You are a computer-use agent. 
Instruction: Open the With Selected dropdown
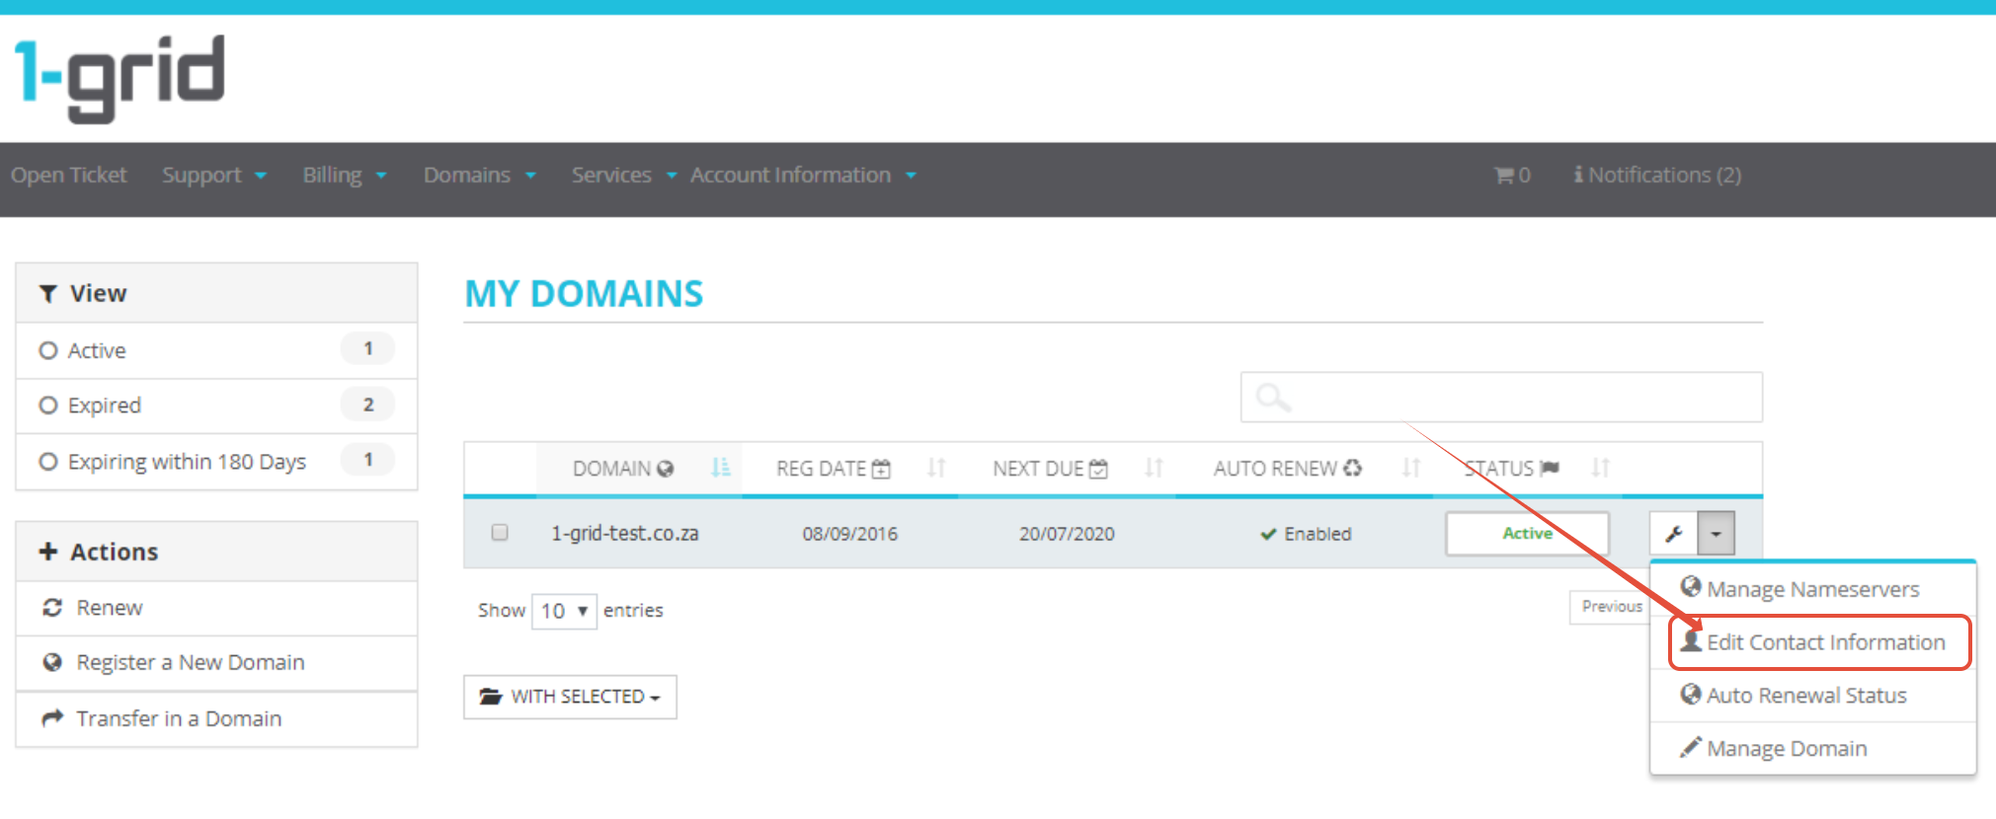point(570,697)
